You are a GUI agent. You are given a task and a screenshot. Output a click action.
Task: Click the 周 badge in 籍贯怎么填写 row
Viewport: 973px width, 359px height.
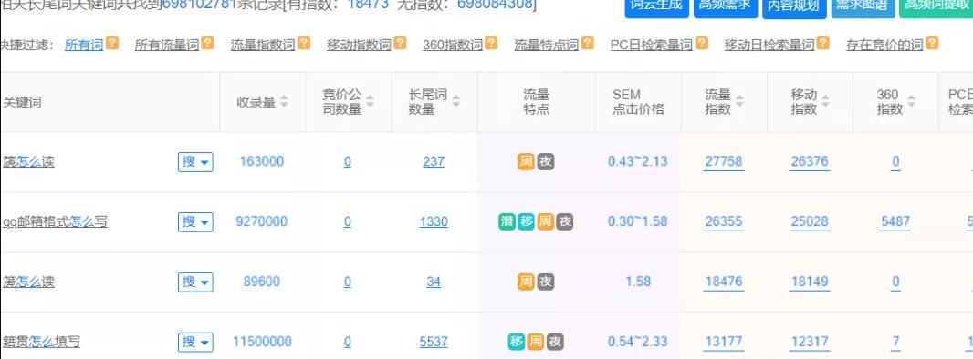click(536, 342)
